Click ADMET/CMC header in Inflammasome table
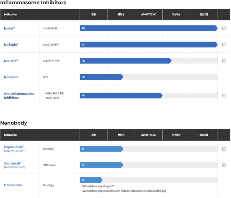The width and height of the screenshot is (231, 198). coord(149,14)
